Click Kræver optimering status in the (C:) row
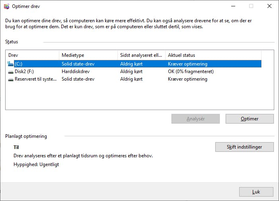Screen dimensions: 279x201 [x=187, y=64]
